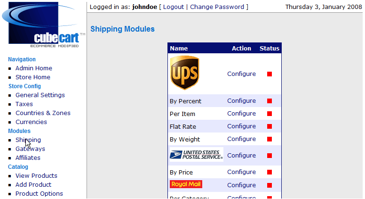
Task: Click the red status square for USPS
Action: click(270, 155)
